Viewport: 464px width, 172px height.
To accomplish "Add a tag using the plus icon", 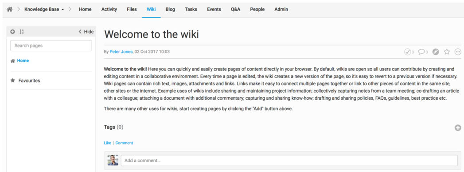I will (x=458, y=127).
